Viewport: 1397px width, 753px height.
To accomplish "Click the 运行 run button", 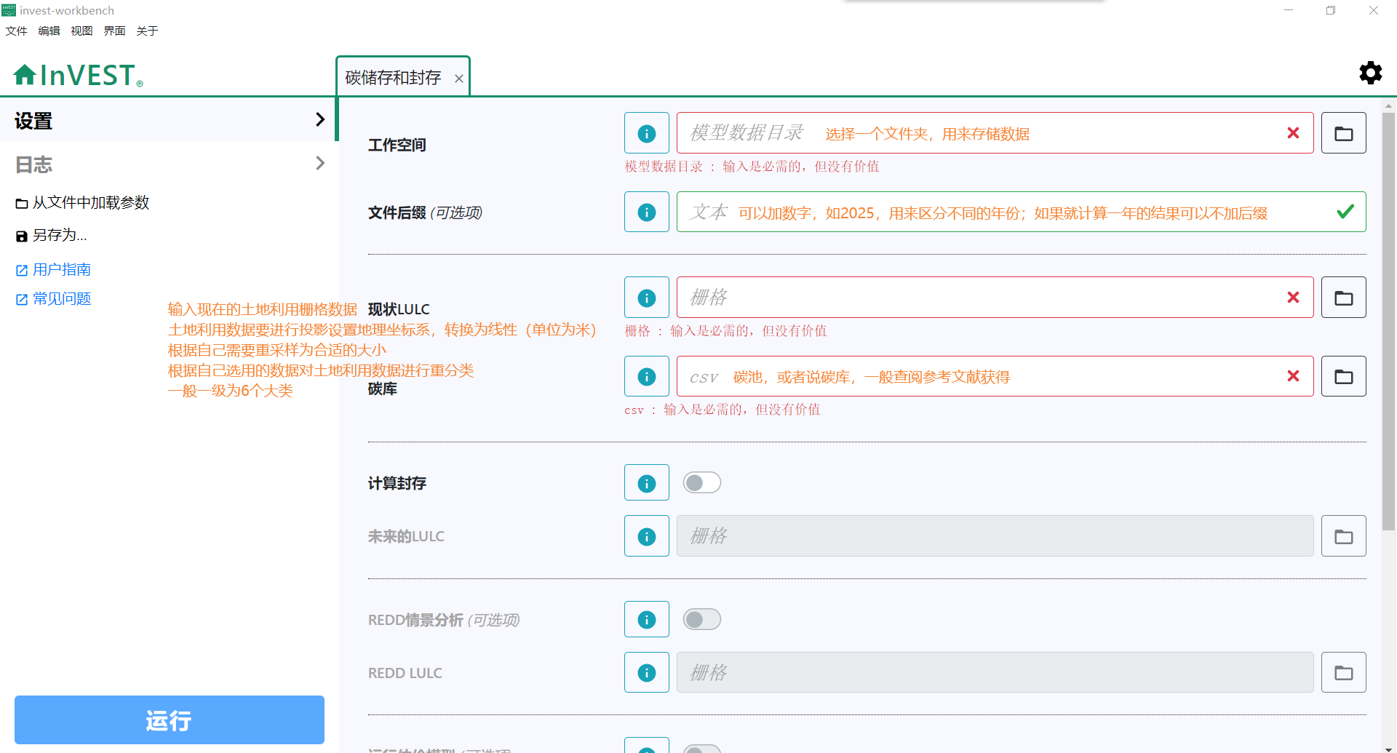I will click(x=169, y=720).
